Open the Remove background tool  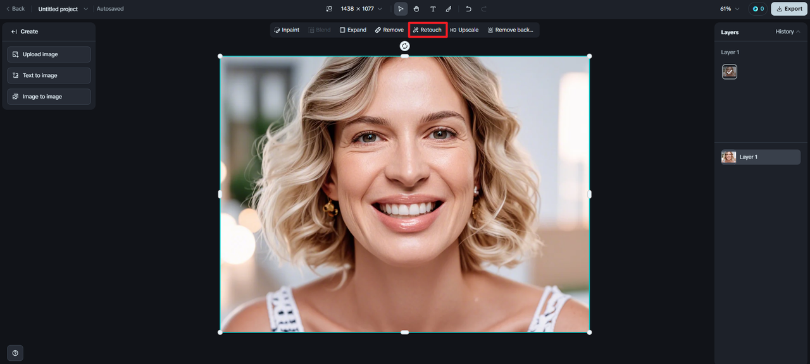coord(511,30)
